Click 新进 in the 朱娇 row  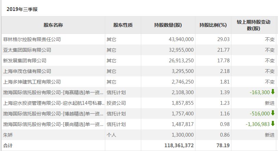[x=270, y=135]
